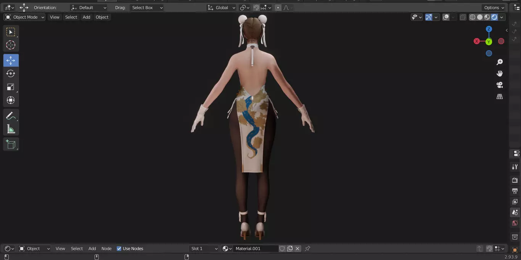This screenshot has width=521, height=260.
Task: Open gizmo options dropdown arrow
Action: (x=436, y=17)
